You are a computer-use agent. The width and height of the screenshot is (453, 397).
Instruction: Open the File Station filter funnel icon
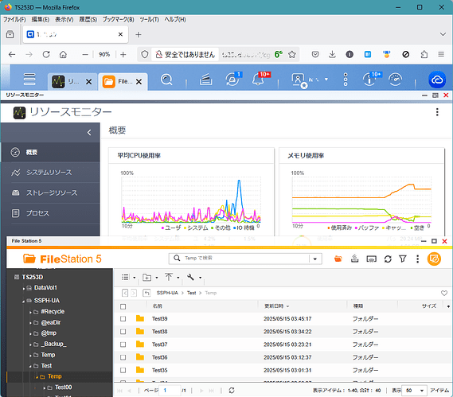click(x=403, y=259)
